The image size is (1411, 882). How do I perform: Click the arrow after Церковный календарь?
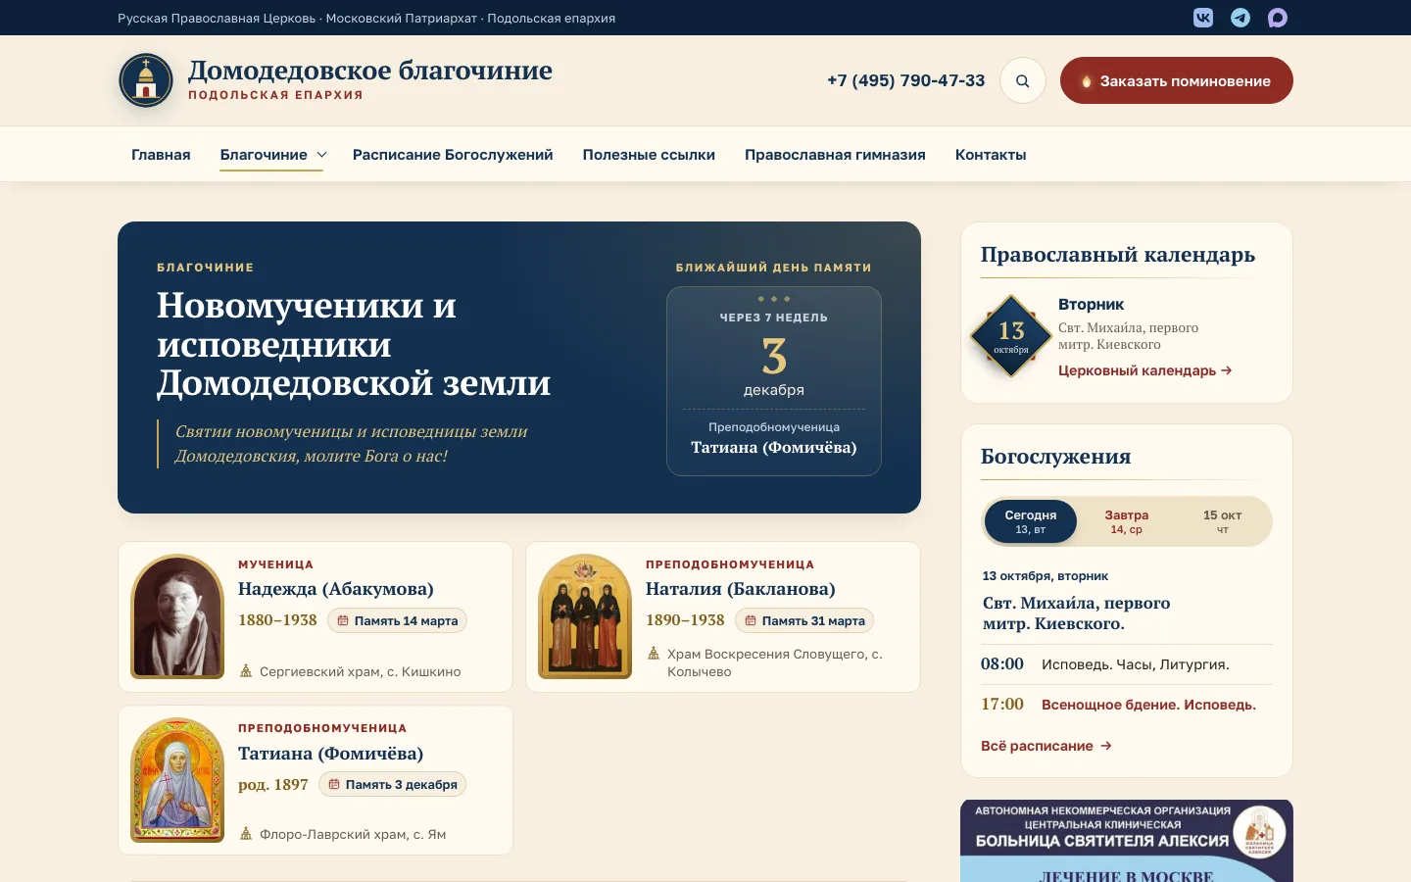(x=1227, y=370)
